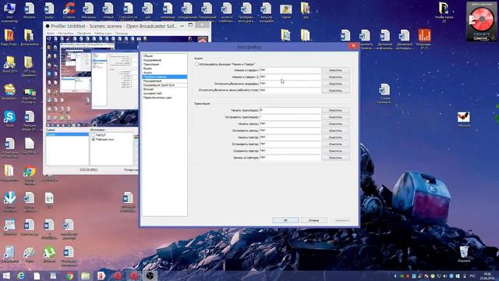The image size is (499, 281).
Task: Open Yandex from the taskbar
Action: 101,276
